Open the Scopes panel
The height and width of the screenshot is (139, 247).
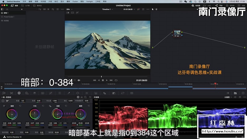click(x=235, y=93)
